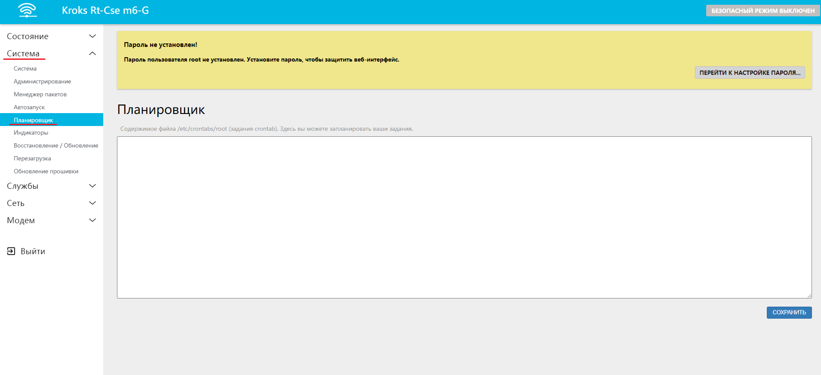This screenshot has height=375, width=821.
Task: Click inside the crontab text area
Action: tap(464, 217)
